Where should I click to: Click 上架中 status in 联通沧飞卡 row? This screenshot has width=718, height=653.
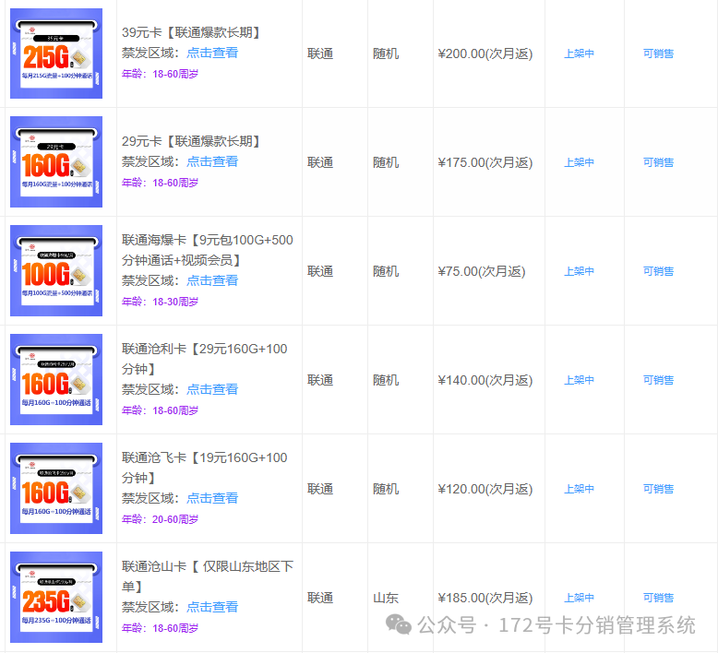579,489
